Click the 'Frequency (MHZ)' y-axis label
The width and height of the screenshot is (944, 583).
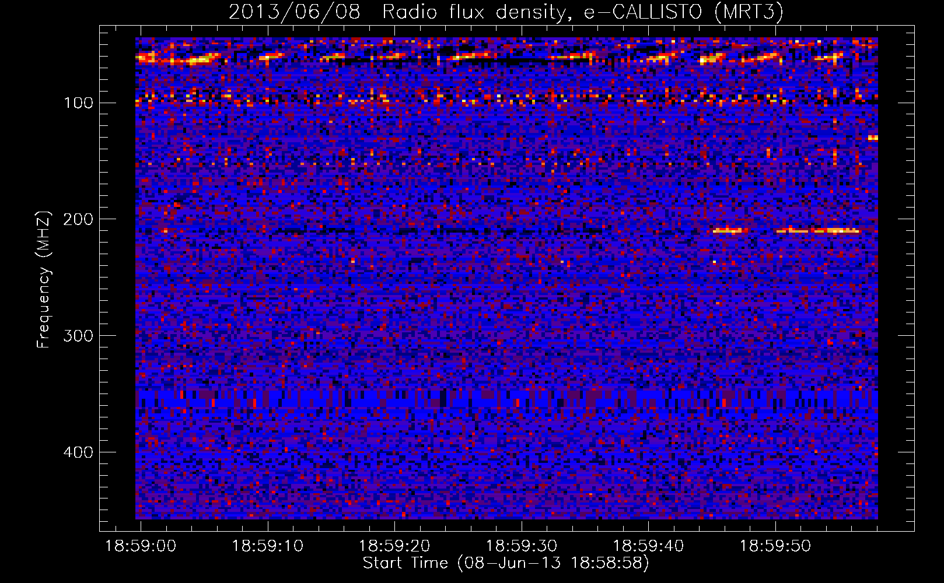[x=44, y=279]
